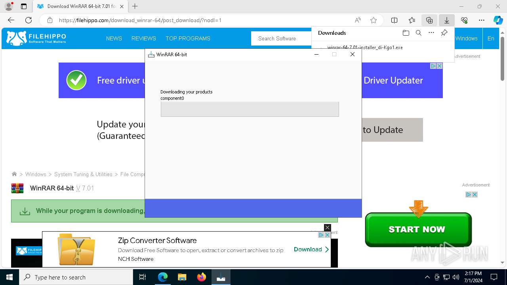507x285 pixels.
Task: Open the En language selector
Action: coord(491,38)
